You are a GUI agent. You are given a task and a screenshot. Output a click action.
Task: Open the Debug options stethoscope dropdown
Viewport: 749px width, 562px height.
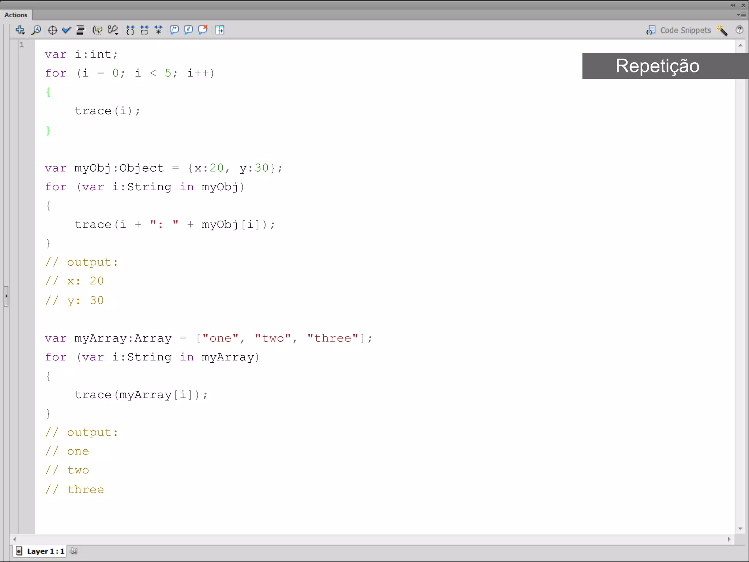click(113, 30)
